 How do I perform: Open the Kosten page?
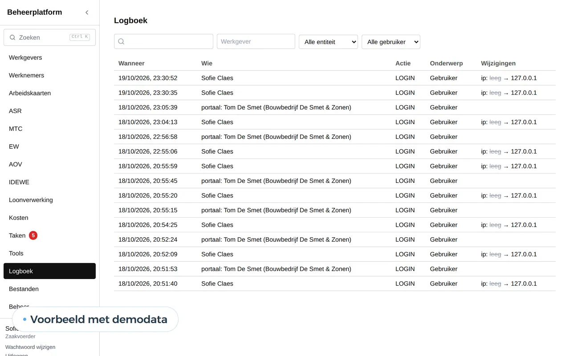(49, 218)
